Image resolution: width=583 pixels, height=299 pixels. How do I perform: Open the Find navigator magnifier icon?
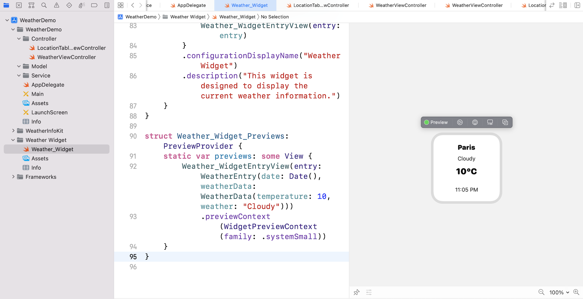coord(44,5)
